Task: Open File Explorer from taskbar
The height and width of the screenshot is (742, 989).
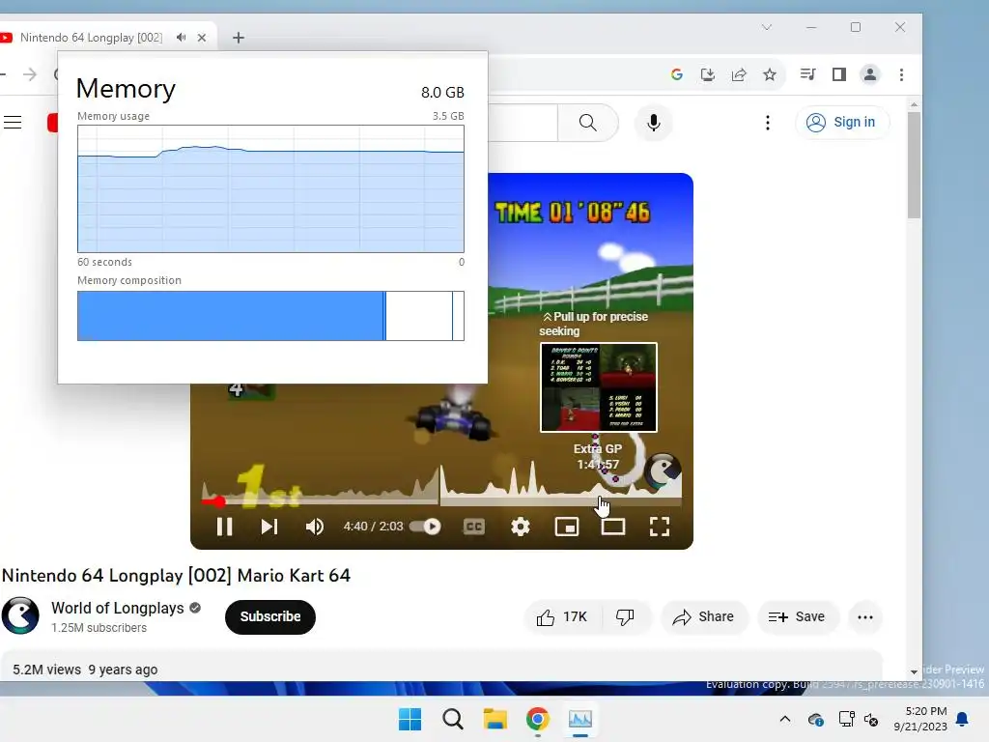Action: pos(495,719)
